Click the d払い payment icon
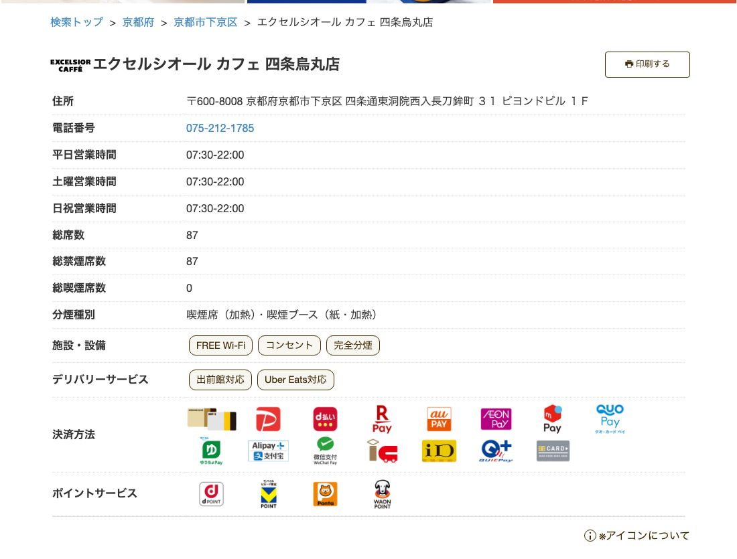The width and height of the screenshot is (737, 559). click(x=325, y=419)
